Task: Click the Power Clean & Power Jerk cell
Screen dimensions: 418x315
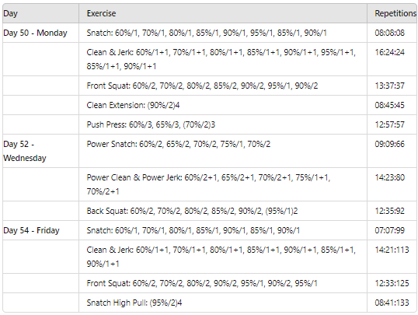Action: tap(223, 184)
